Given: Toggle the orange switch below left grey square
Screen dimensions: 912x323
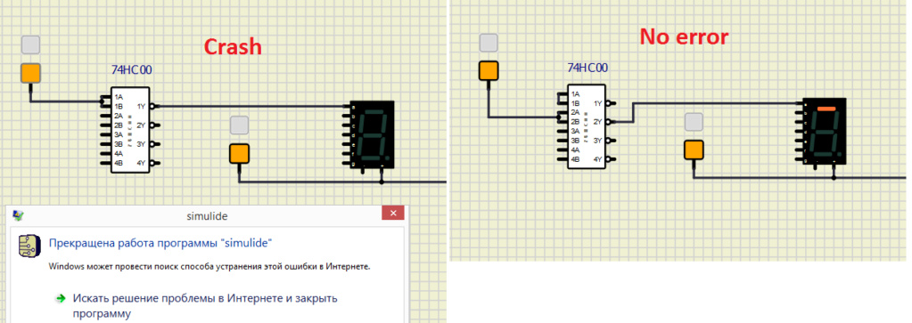Looking at the screenshot, I should click(239, 153).
